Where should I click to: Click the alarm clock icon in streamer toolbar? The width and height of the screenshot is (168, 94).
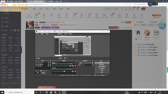pyautogui.click(x=97, y=15)
